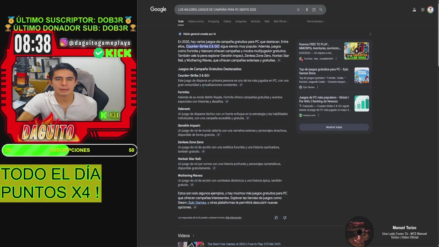Click the Mostrar todos button
This screenshot has height=247, width=439.
tap(334, 127)
